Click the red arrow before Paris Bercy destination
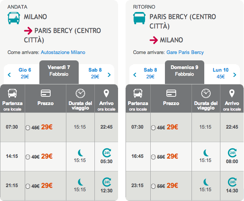244x201 pixels. tap(28, 31)
